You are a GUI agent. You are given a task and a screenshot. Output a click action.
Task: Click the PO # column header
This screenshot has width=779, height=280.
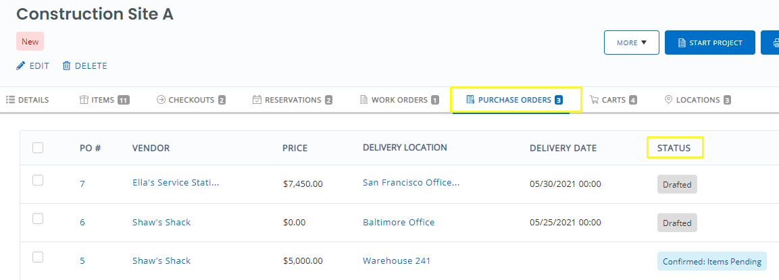pyautogui.click(x=91, y=148)
